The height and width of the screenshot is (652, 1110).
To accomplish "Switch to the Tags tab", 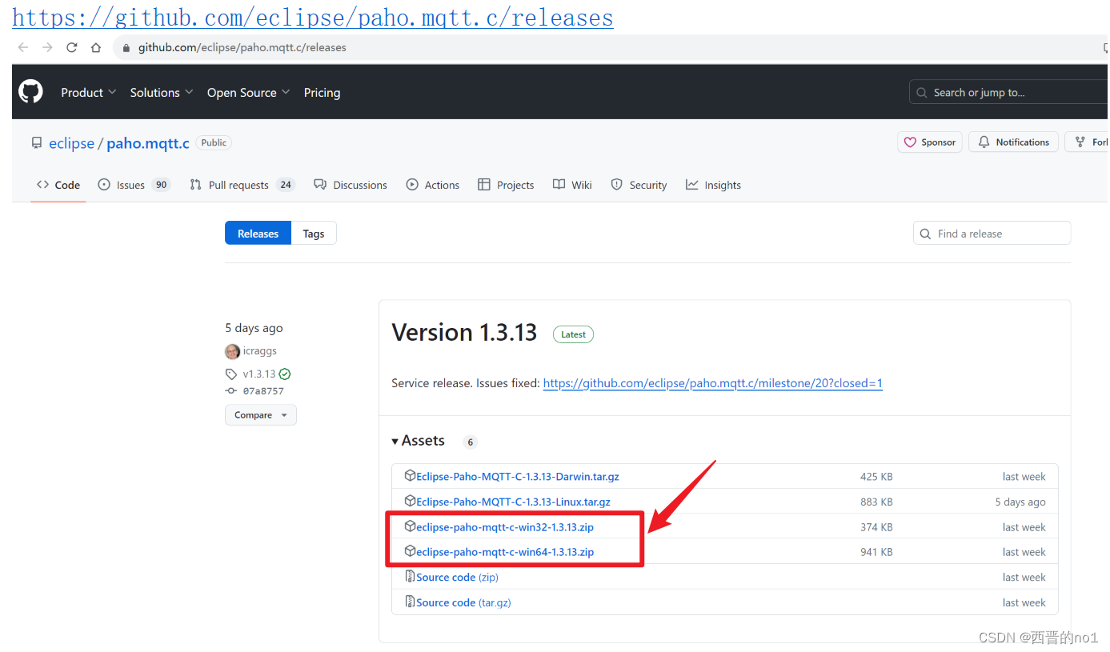I will (x=313, y=233).
